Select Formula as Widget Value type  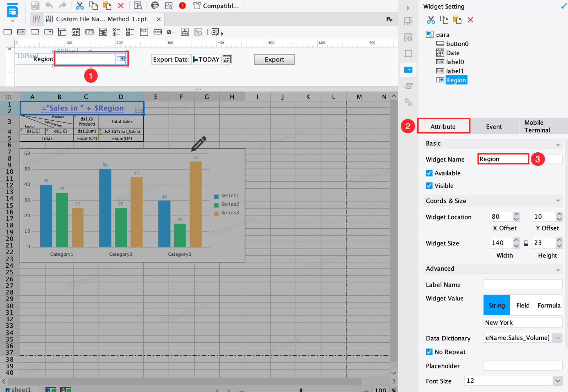coord(548,305)
